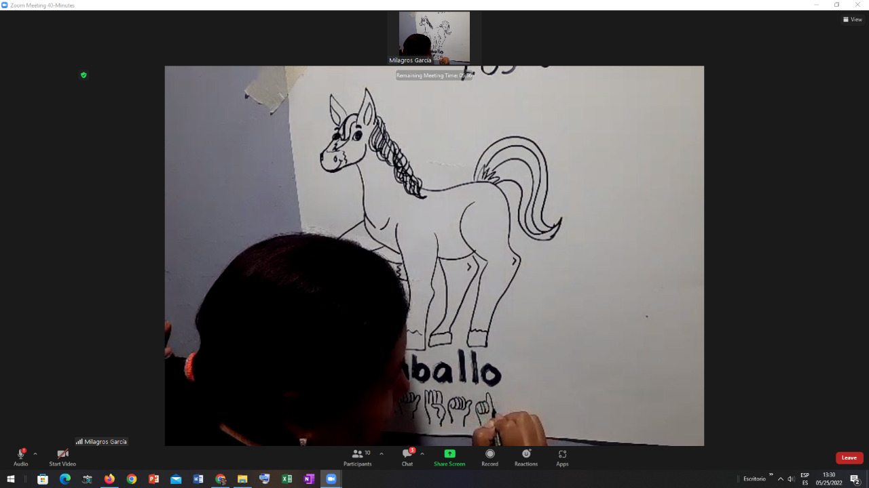Image resolution: width=869 pixels, height=488 pixels.
Task: Expand the audio options arrow
Action: coord(35,453)
